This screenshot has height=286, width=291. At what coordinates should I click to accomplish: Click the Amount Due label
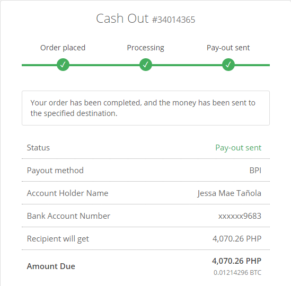click(51, 266)
